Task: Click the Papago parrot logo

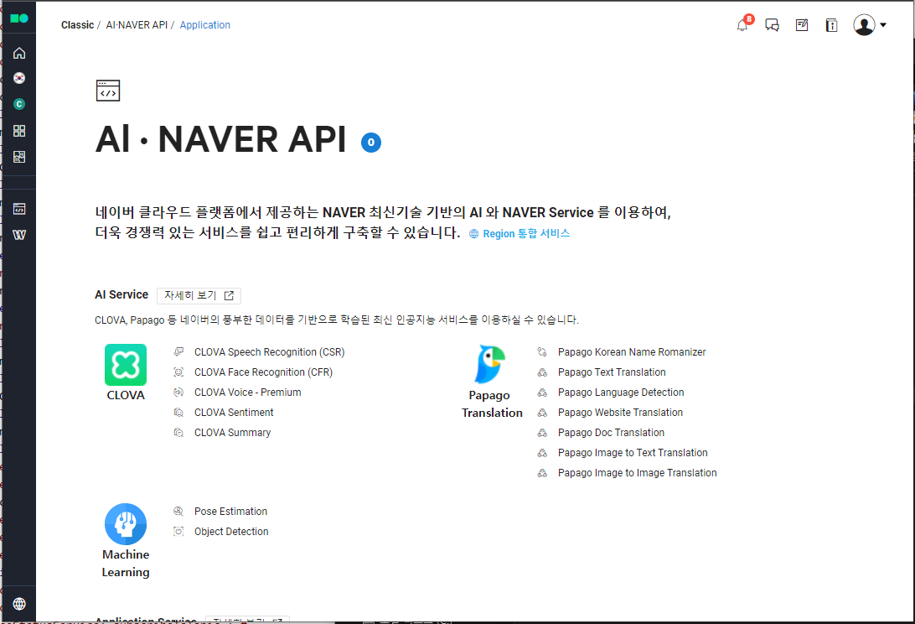Action: tap(489, 363)
